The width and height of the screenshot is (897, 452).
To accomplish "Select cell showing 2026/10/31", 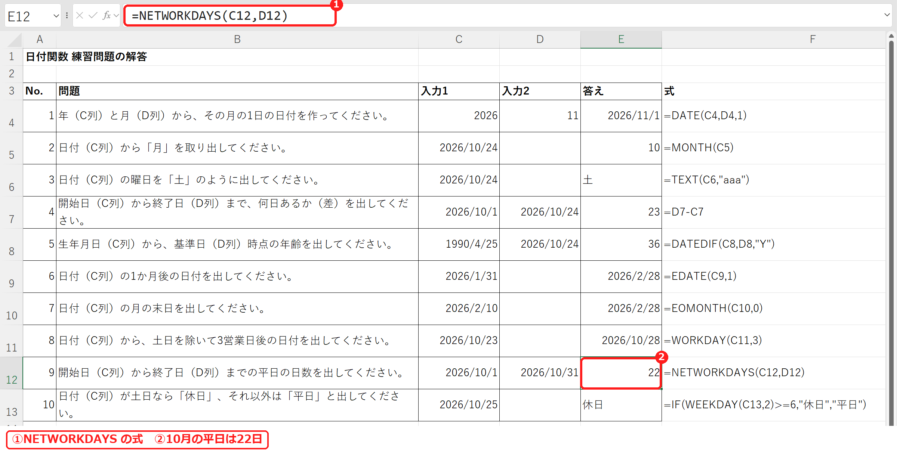I will [x=540, y=373].
